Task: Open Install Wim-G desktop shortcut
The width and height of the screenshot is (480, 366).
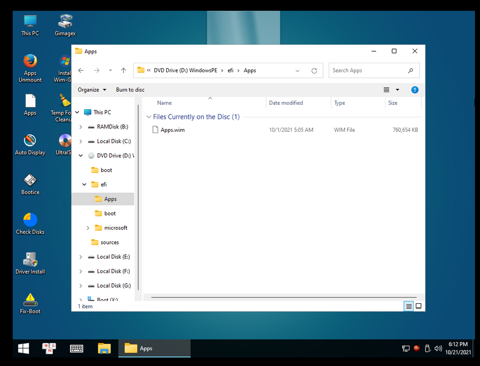Action: click(x=63, y=68)
